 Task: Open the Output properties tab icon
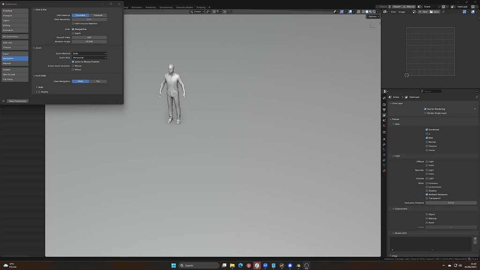click(384, 110)
